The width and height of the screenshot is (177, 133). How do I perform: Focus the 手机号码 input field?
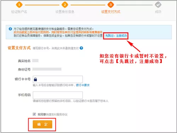[58, 95]
